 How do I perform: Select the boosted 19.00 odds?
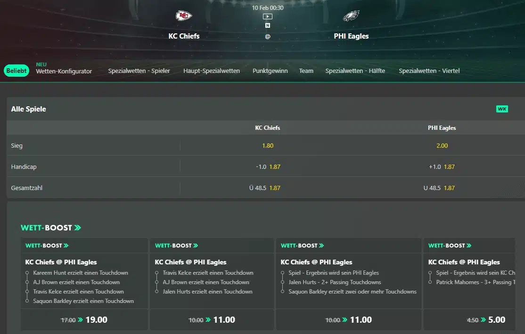84,320
